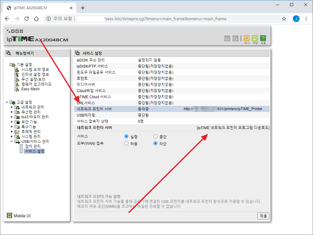This screenshot has width=313, height=235.
Task: Open a new browser tab
Action: [83, 8]
